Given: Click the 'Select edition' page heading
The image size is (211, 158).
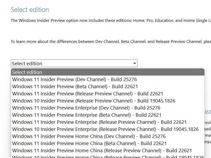Looking at the screenshot, I should coord(30,10).
